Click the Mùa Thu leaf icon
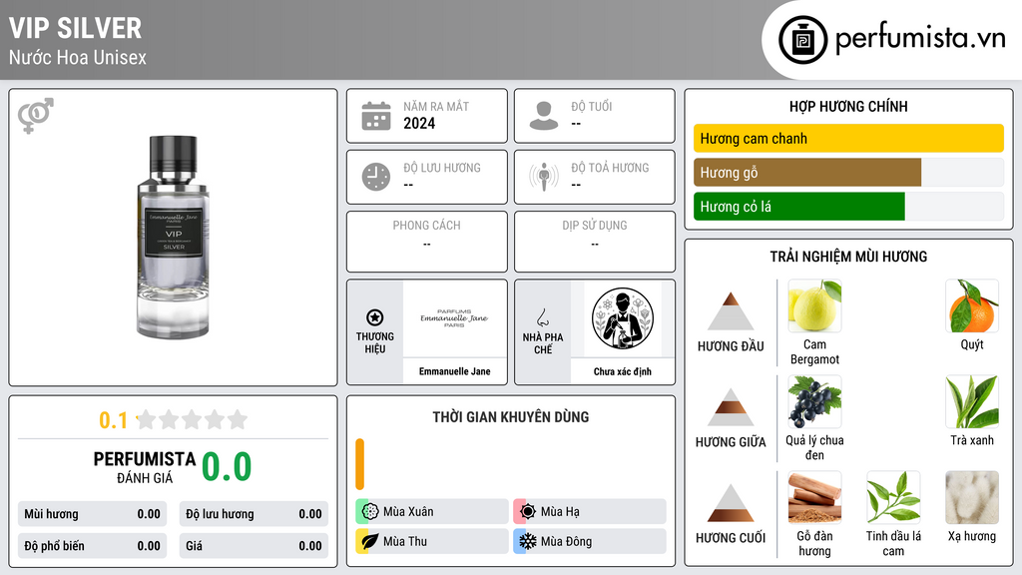Viewport: 1022px width, 575px height. pos(370,541)
